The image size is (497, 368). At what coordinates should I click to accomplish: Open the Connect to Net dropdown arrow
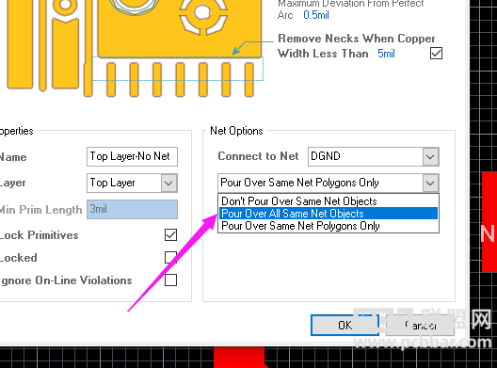click(430, 156)
